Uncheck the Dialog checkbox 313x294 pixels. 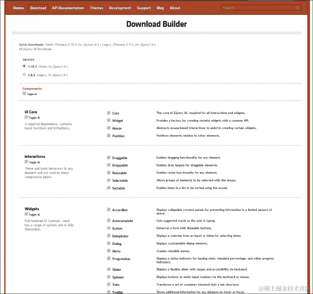tap(109, 243)
